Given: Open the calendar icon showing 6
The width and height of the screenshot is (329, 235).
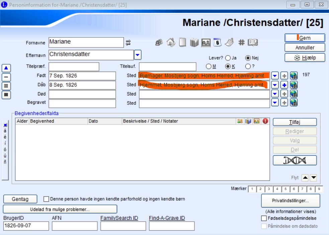Looking at the screenshot, I should pos(217,43).
